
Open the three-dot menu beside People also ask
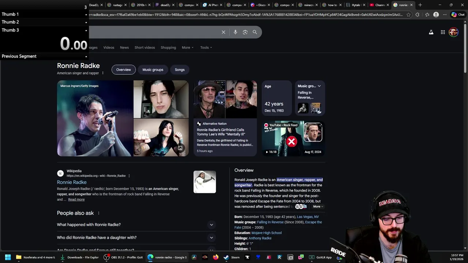98,213
